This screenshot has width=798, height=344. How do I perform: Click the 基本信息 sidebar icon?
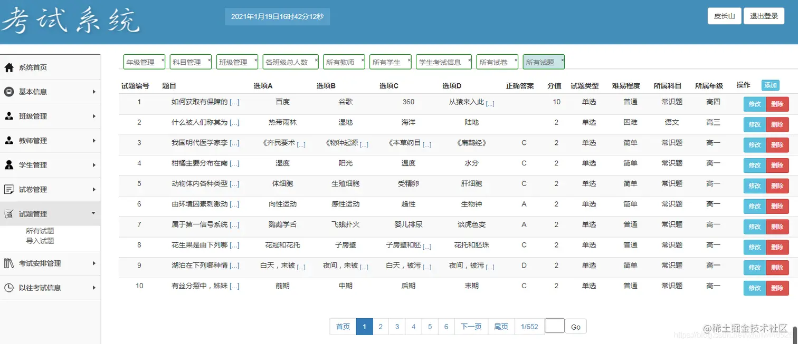coord(9,92)
